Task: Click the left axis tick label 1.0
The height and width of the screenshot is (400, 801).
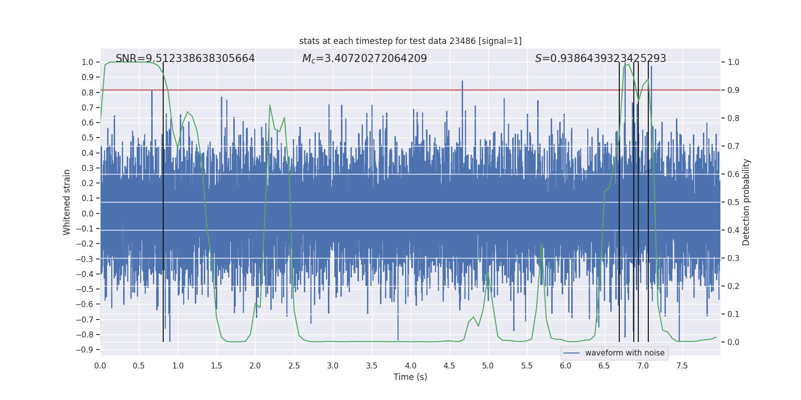Action: pos(87,62)
